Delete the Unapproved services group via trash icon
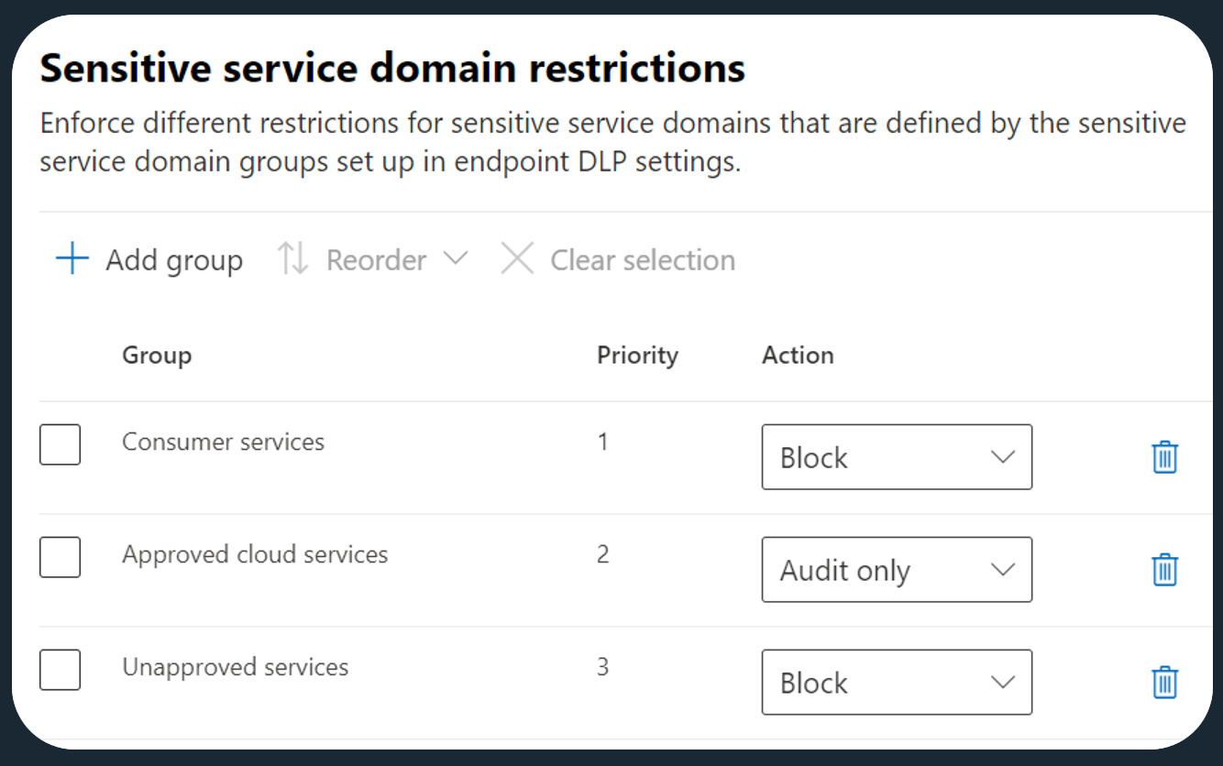Image resolution: width=1223 pixels, height=766 pixels. click(1163, 683)
